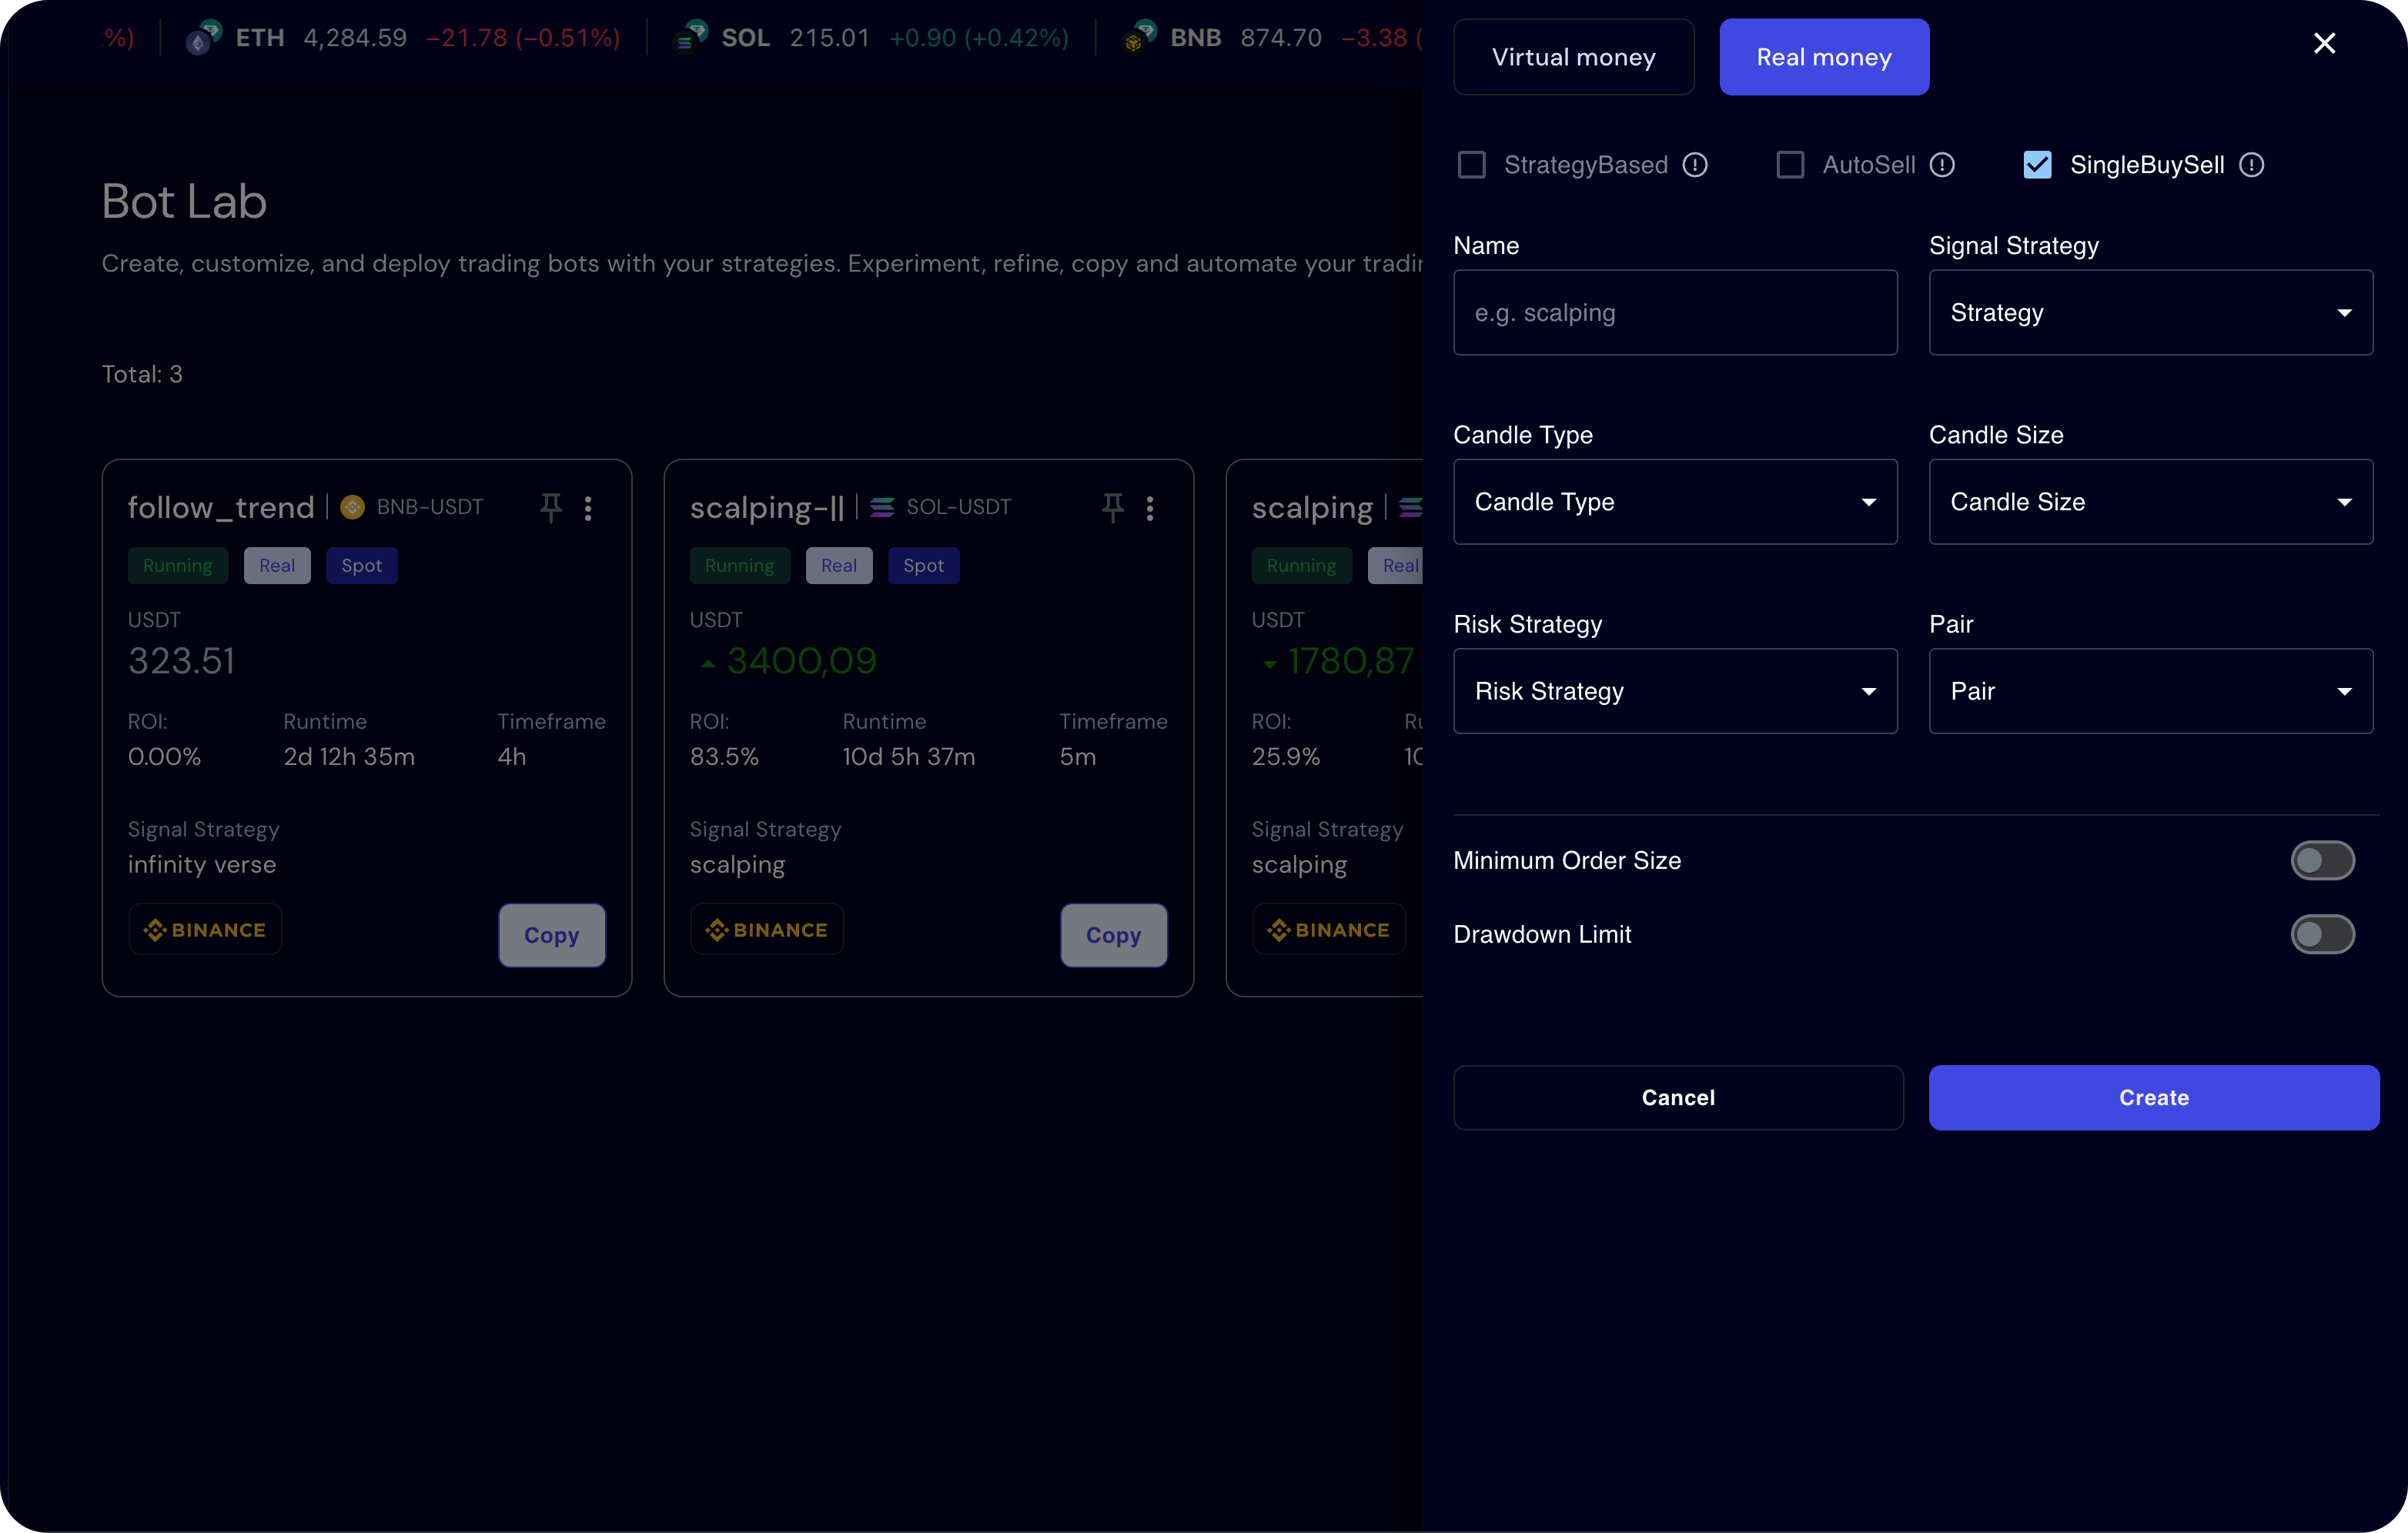2408x1533 pixels.
Task: Pin the follow_trend bot card
Action: pos(551,507)
